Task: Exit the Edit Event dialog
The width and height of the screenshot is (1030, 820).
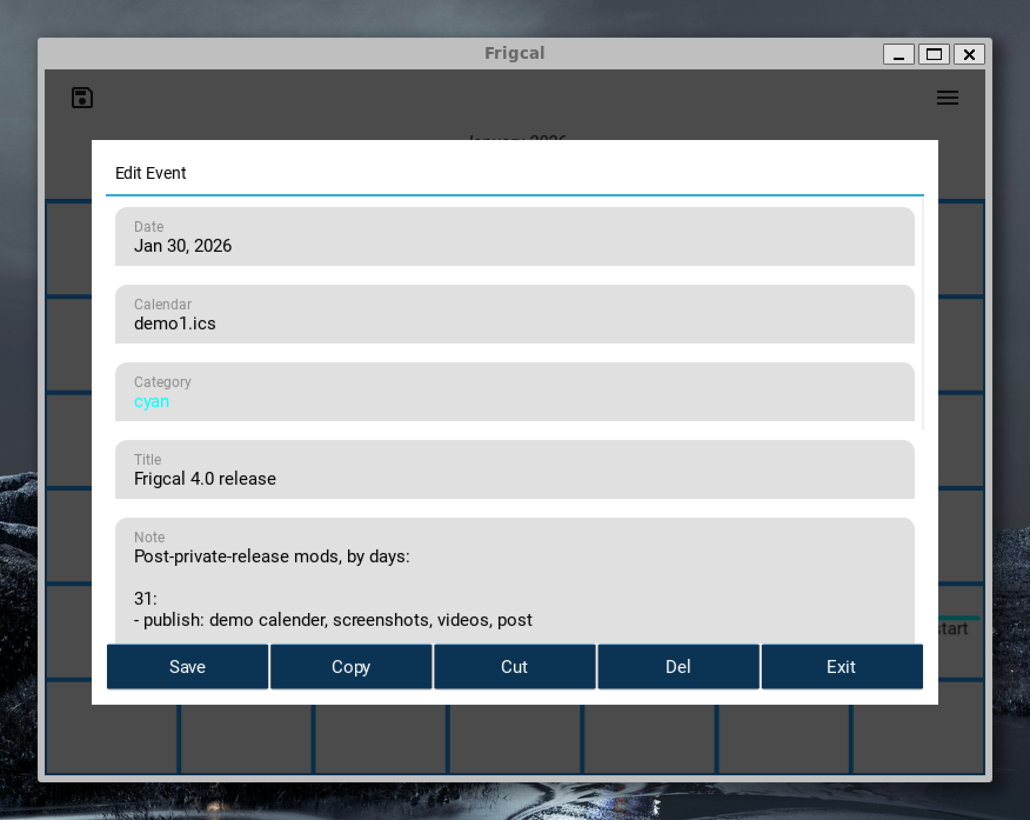Action: (842, 666)
